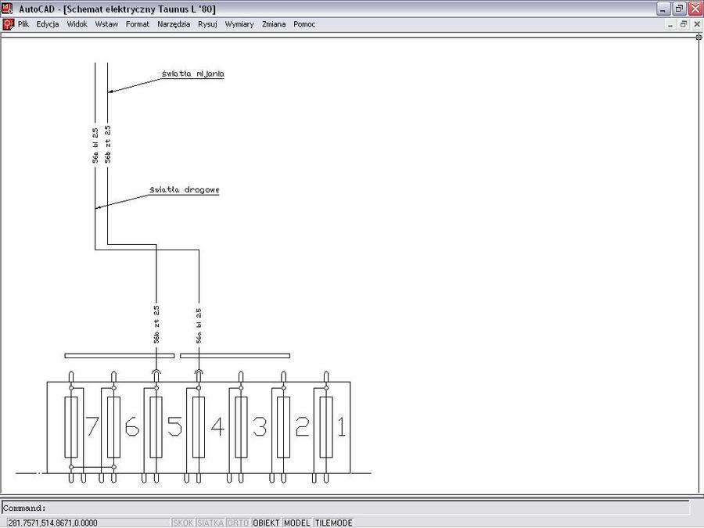This screenshot has width=704, height=528.
Task: Switch MODEL space button in status bar
Action: pyautogui.click(x=296, y=523)
